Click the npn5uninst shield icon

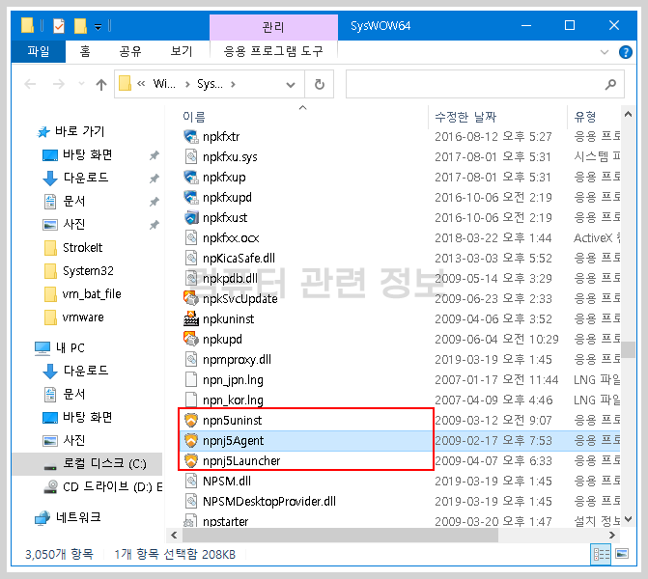click(190, 420)
